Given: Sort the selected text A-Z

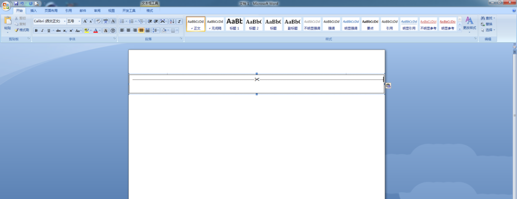Looking at the screenshot, I should [x=172, y=21].
